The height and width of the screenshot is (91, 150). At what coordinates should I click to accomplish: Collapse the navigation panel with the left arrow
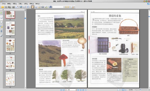click(x=25, y=10)
